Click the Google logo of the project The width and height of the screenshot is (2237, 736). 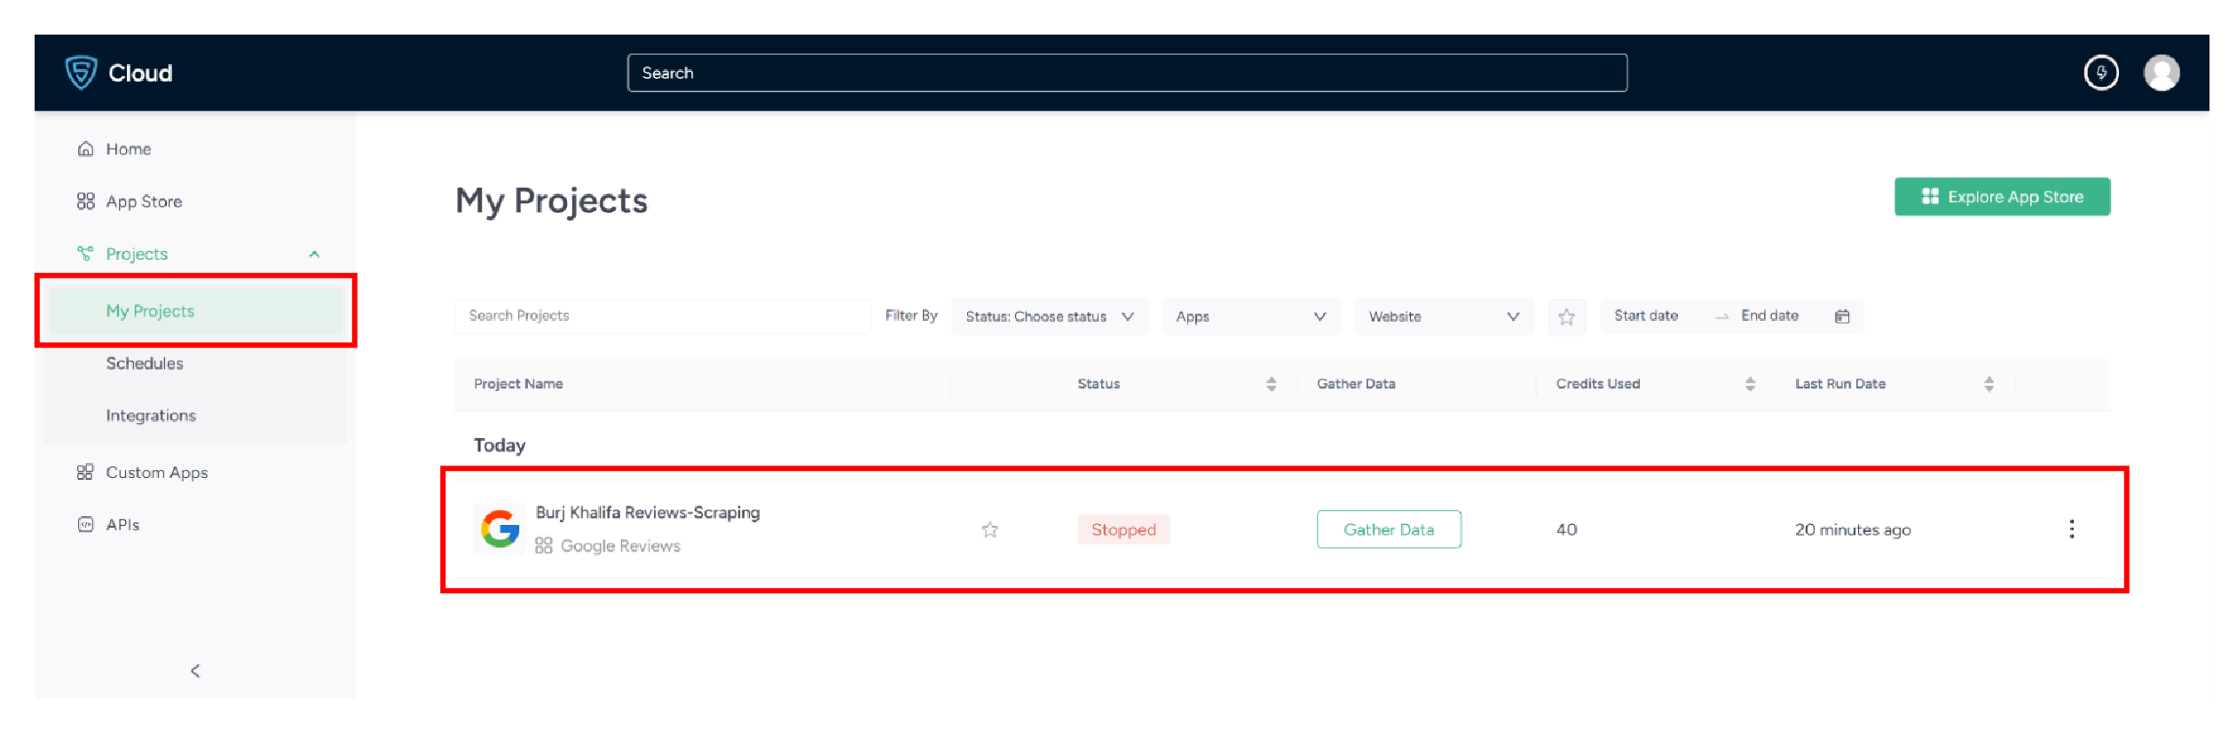[500, 529]
